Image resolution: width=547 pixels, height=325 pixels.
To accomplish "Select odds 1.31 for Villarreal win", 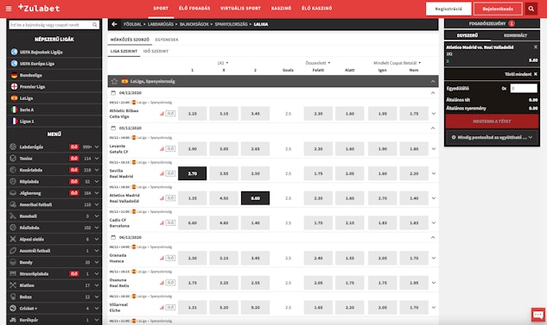I will [x=192, y=307].
